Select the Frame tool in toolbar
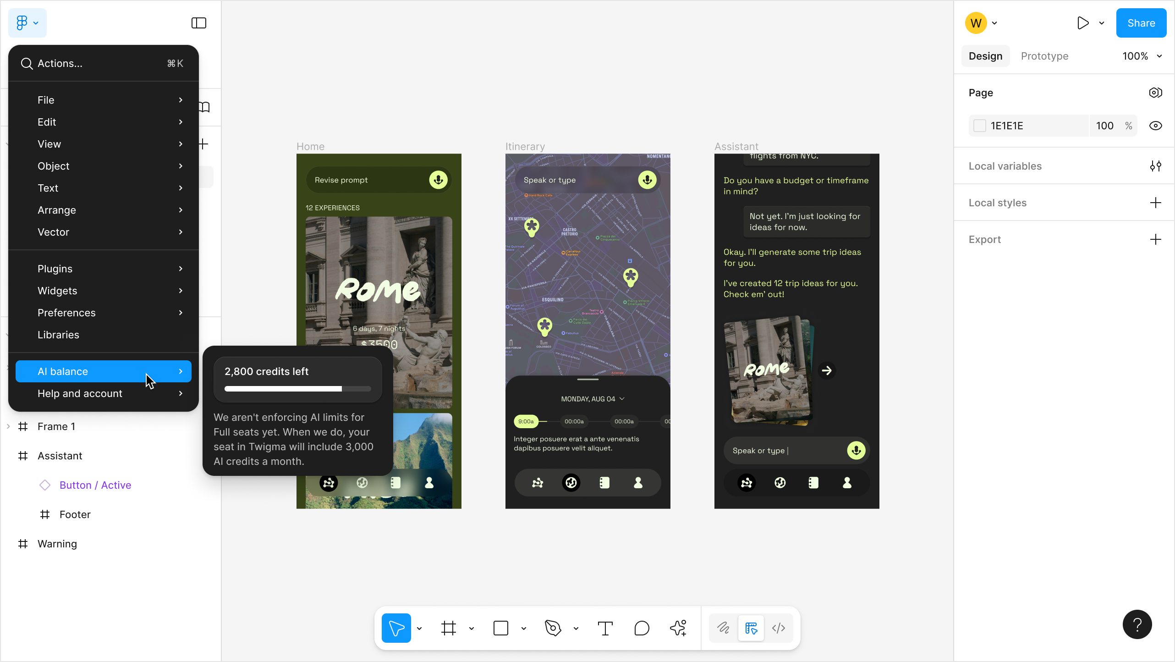This screenshot has width=1175, height=662. point(448,628)
